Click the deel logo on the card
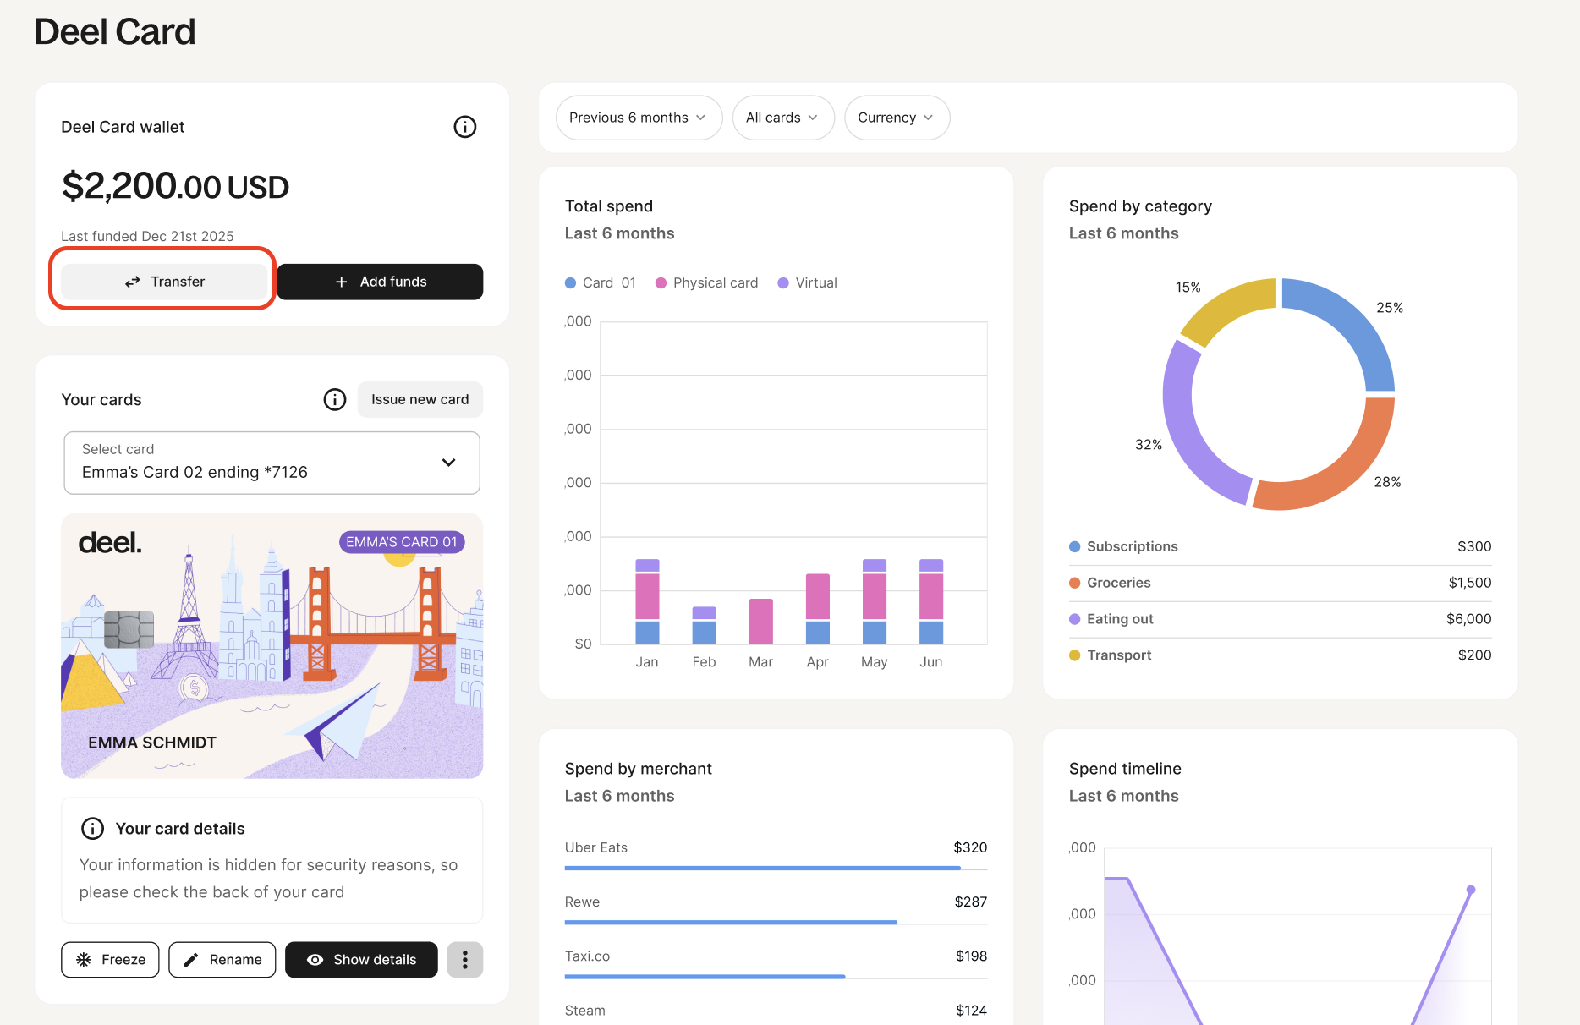This screenshot has height=1025, width=1580. (x=110, y=543)
